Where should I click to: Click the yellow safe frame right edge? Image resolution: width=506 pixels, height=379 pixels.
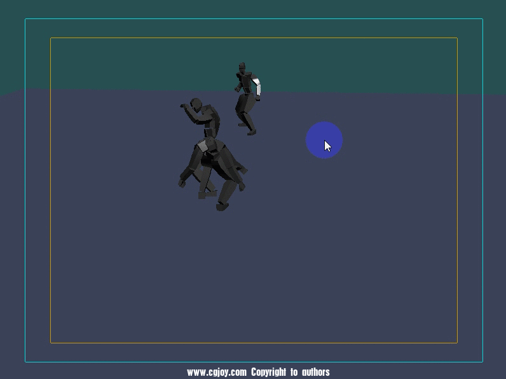pos(457,191)
